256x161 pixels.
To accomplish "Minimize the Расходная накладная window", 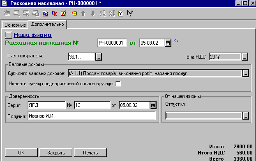I will pyautogui.click(x=238, y=3).
